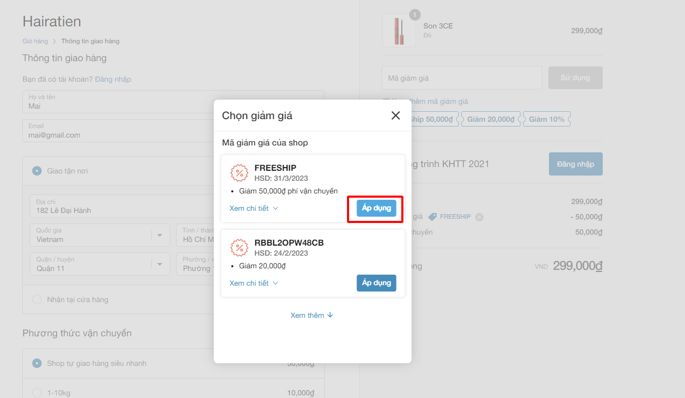Screen dimensions: 685x398
Task: Apply the FREESHIP discount code
Action: click(376, 208)
